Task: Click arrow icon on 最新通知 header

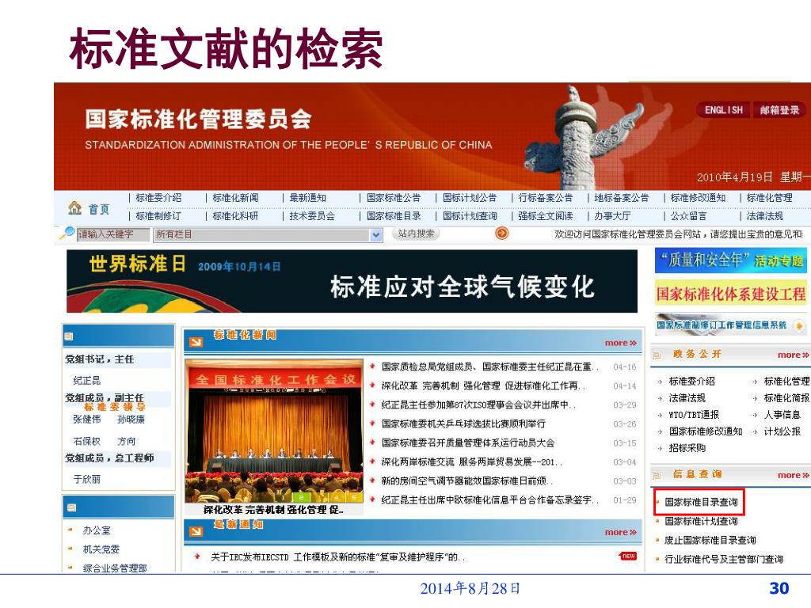Action: [196, 531]
